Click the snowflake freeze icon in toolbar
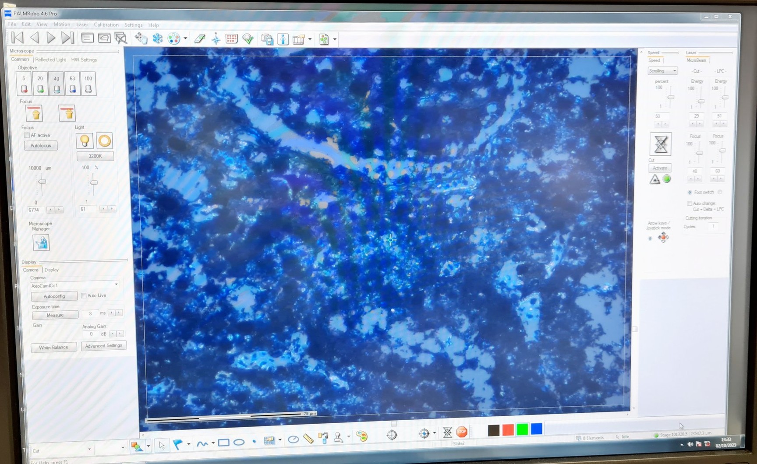This screenshot has height=464, width=757. tap(157, 39)
